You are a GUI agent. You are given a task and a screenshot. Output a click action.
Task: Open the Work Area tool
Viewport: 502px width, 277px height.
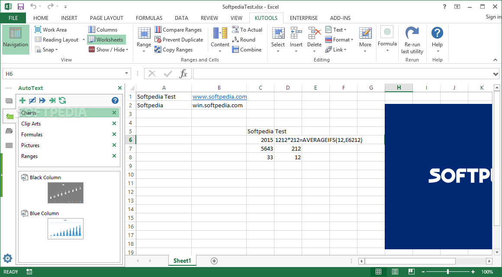(51, 30)
